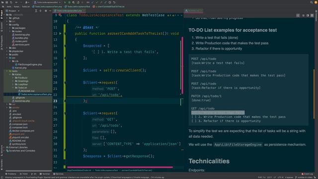Hide the Project tool window with the minus icon
Image resolution: width=318 pixels, height=179 pixels.
(50, 11)
